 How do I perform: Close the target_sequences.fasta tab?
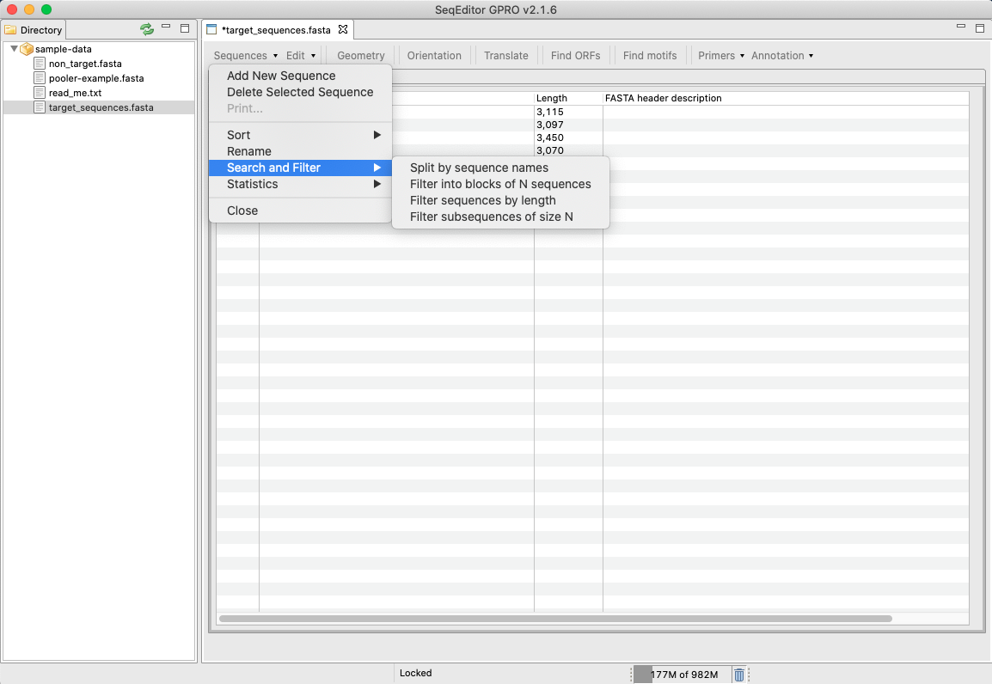point(343,29)
